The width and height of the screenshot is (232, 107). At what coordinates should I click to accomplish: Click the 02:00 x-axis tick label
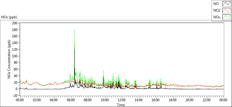tap(37, 100)
